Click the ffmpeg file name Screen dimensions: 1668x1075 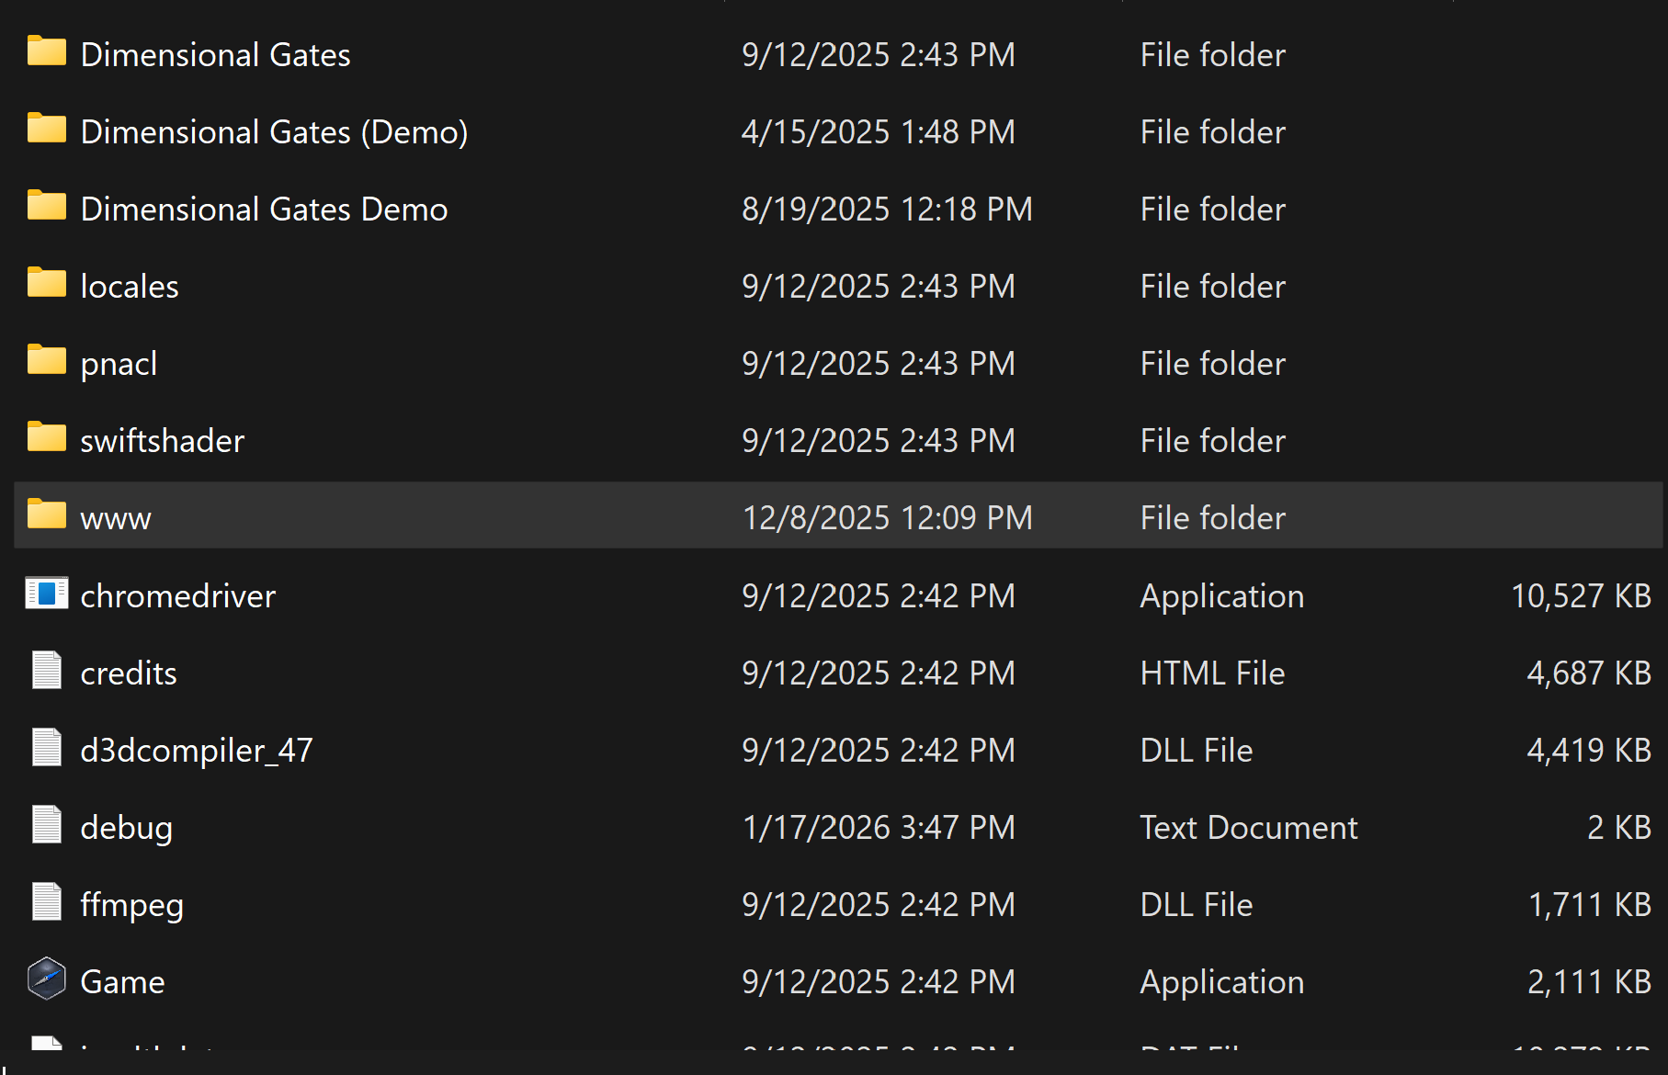[132, 905]
